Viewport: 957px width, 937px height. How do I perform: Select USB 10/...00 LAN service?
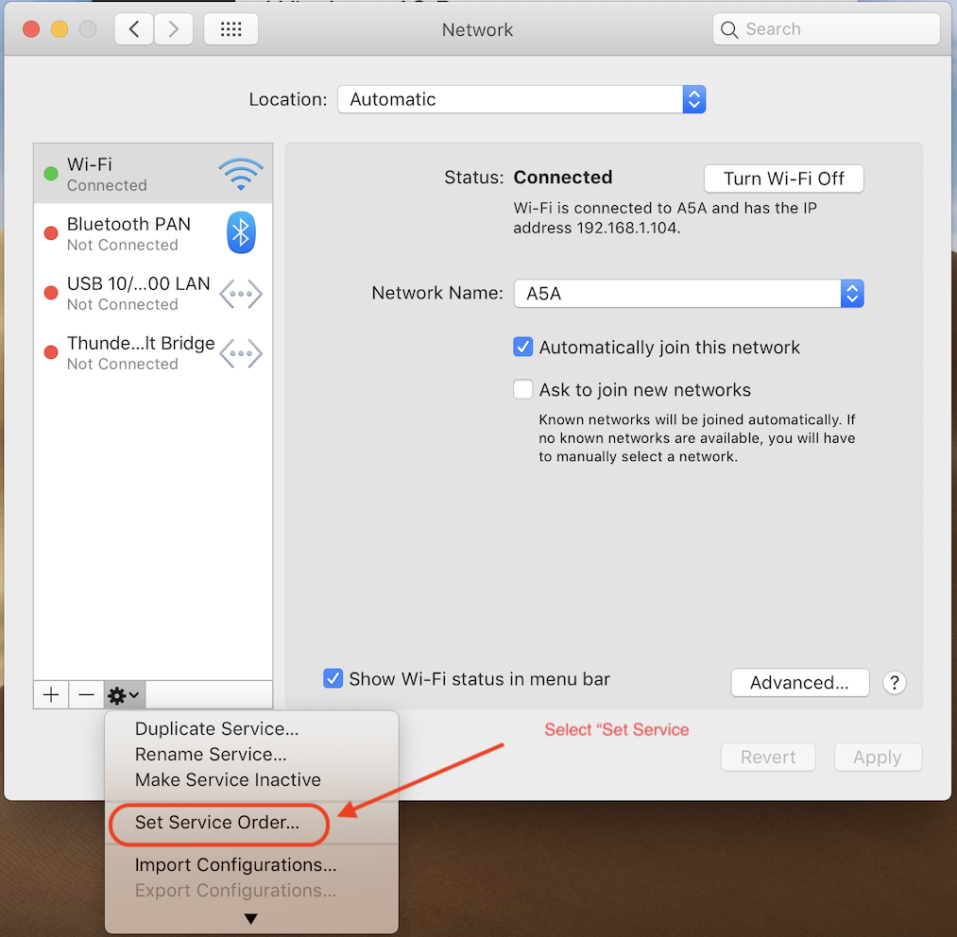[153, 293]
